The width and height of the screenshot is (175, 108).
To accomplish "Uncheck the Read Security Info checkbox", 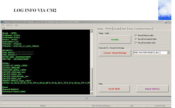I will point(136,43).
